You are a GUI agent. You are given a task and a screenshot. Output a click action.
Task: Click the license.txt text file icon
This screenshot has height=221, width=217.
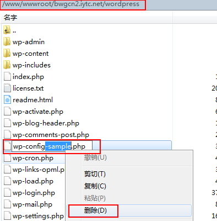coord(7,88)
